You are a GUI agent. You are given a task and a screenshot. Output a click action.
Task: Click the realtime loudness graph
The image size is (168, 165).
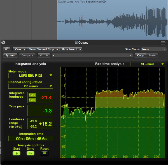click(x=113, y=112)
